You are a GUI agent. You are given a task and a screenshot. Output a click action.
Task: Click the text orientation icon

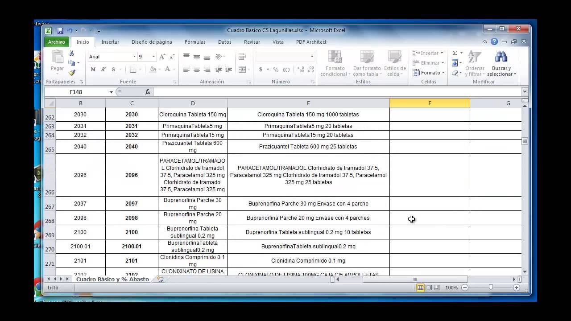tap(219, 57)
